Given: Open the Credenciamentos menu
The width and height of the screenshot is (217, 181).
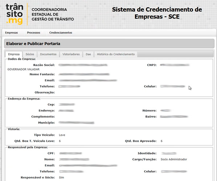Looking at the screenshot, I should [61, 33].
